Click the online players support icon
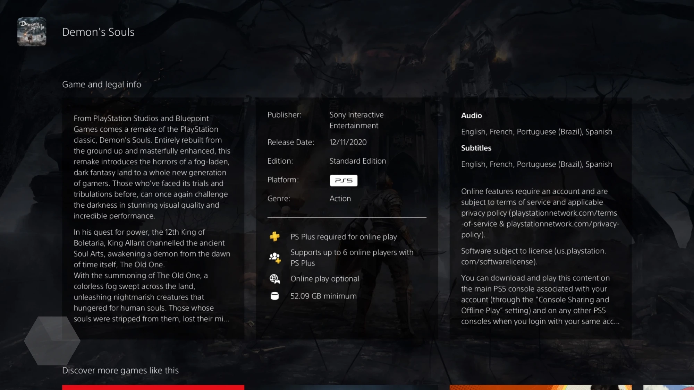The width and height of the screenshot is (694, 390). [275, 257]
